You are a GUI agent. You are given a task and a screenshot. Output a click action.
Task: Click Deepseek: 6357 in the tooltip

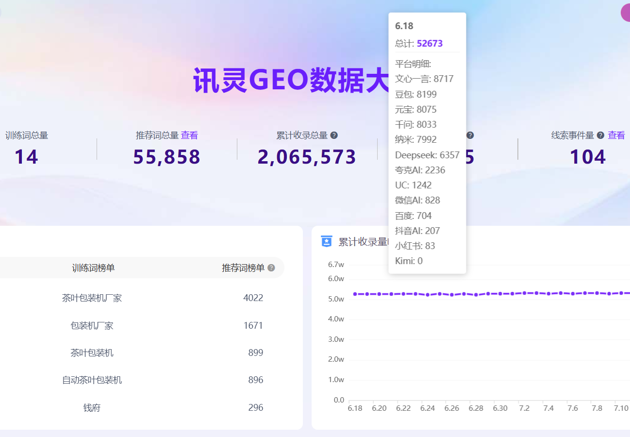click(427, 155)
